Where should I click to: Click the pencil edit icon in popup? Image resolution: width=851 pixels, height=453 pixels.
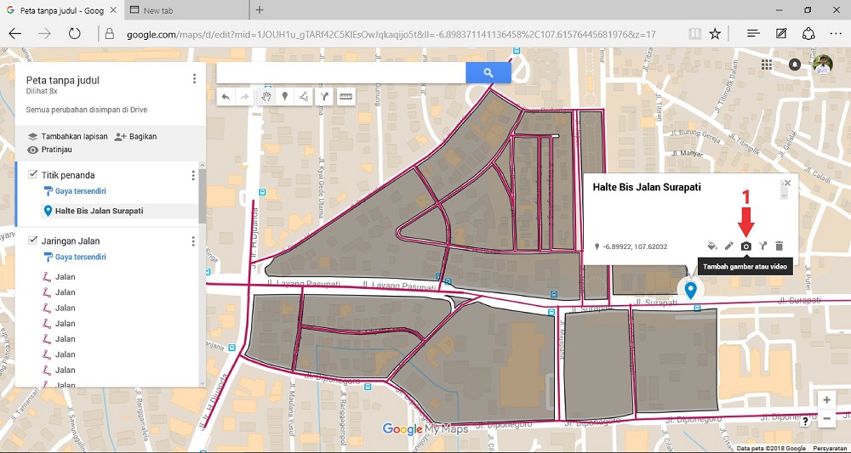tap(729, 246)
